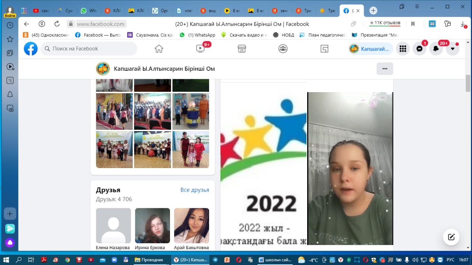Open new browser tab with plus
Image resolution: width=472 pixels, height=265 pixels.
(373, 11)
